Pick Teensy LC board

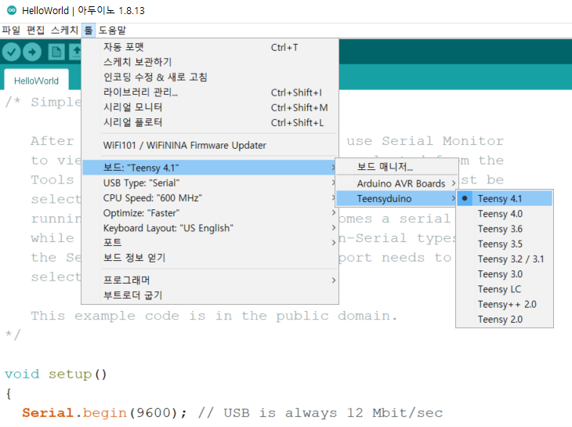pos(505,289)
